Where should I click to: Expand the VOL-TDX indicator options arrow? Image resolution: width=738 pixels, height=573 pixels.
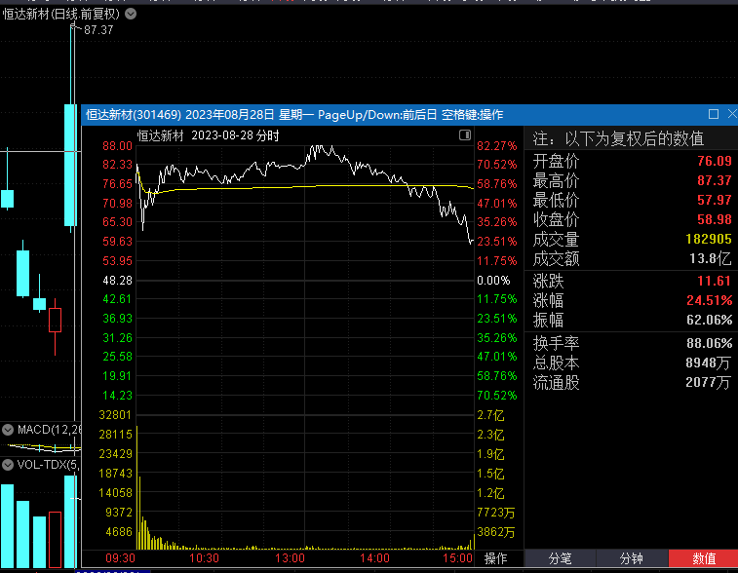tap(8, 465)
